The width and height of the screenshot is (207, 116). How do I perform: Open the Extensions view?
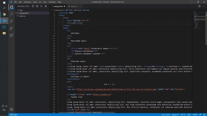pos(12,35)
